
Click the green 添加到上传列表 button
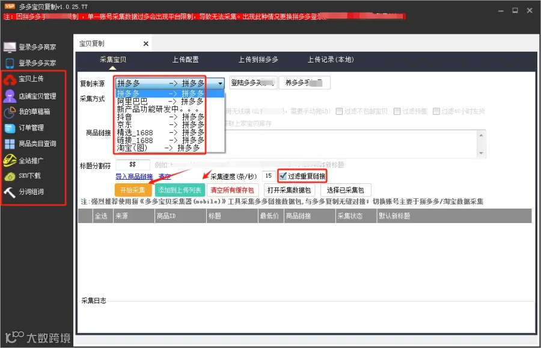[x=180, y=190]
